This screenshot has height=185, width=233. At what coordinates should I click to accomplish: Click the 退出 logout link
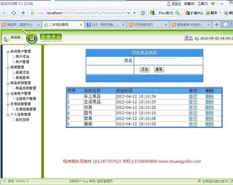[x=188, y=38]
